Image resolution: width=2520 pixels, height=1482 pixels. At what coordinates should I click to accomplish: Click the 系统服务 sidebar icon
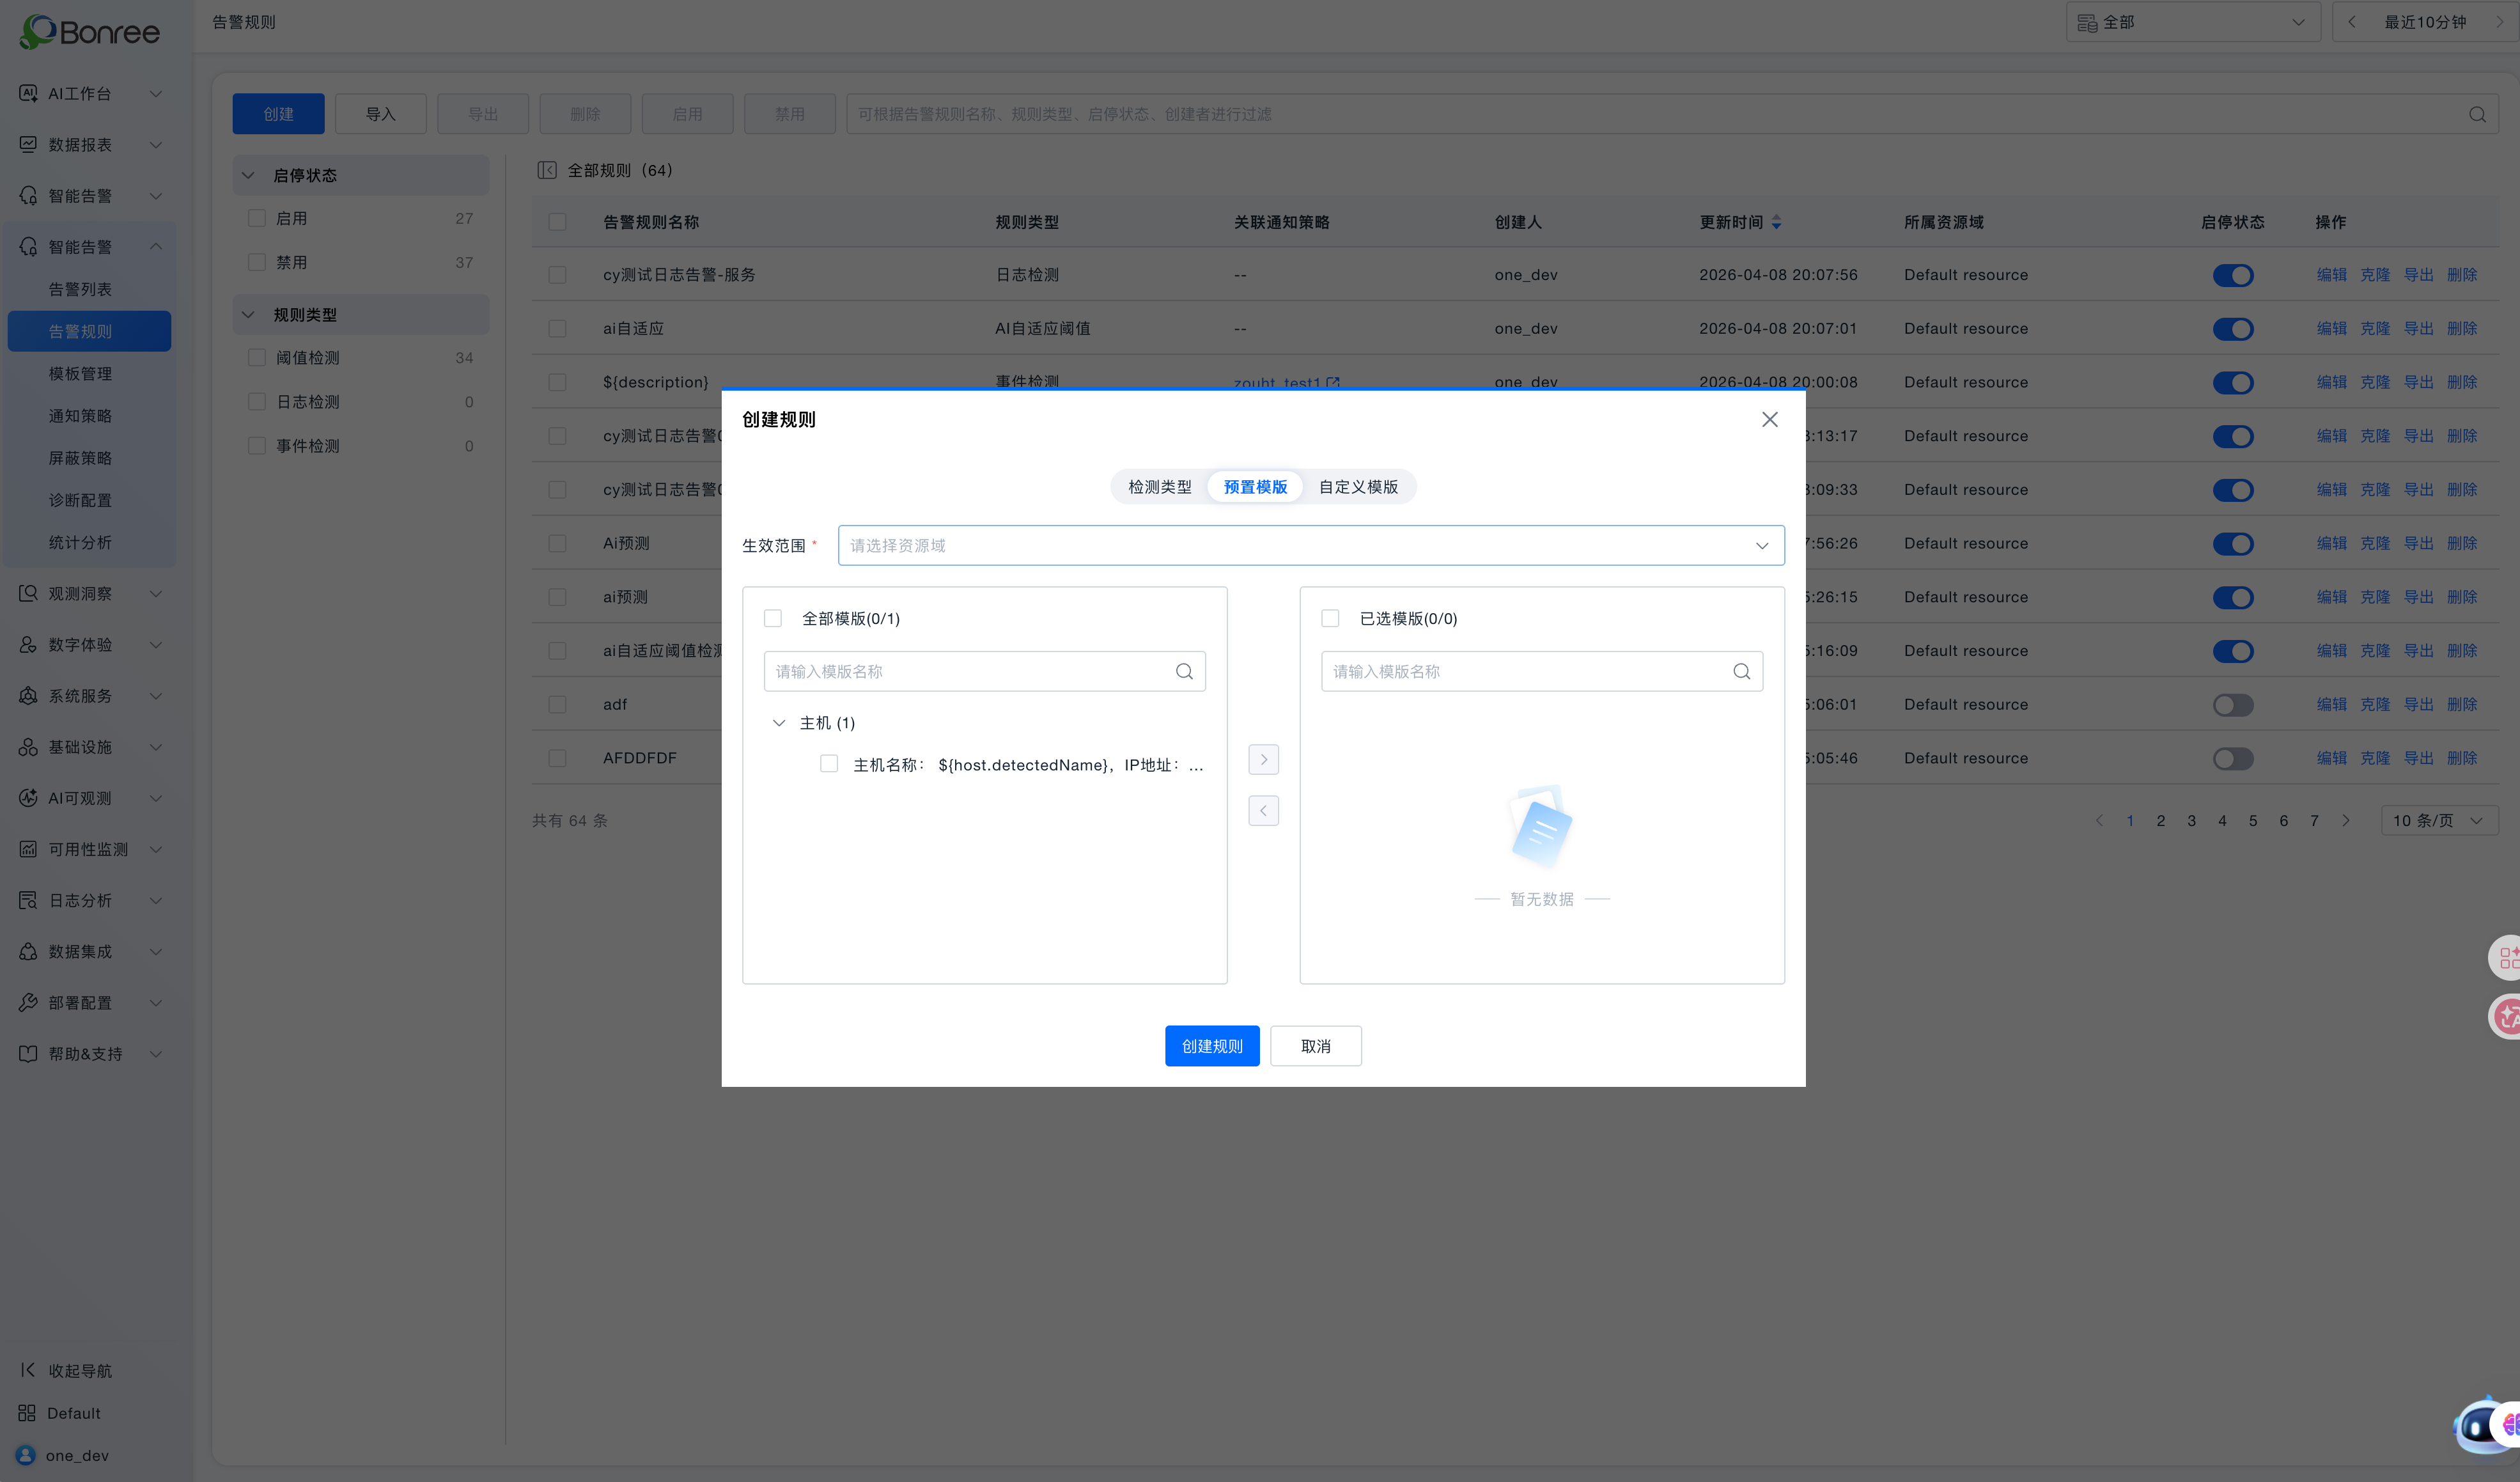coord(28,695)
